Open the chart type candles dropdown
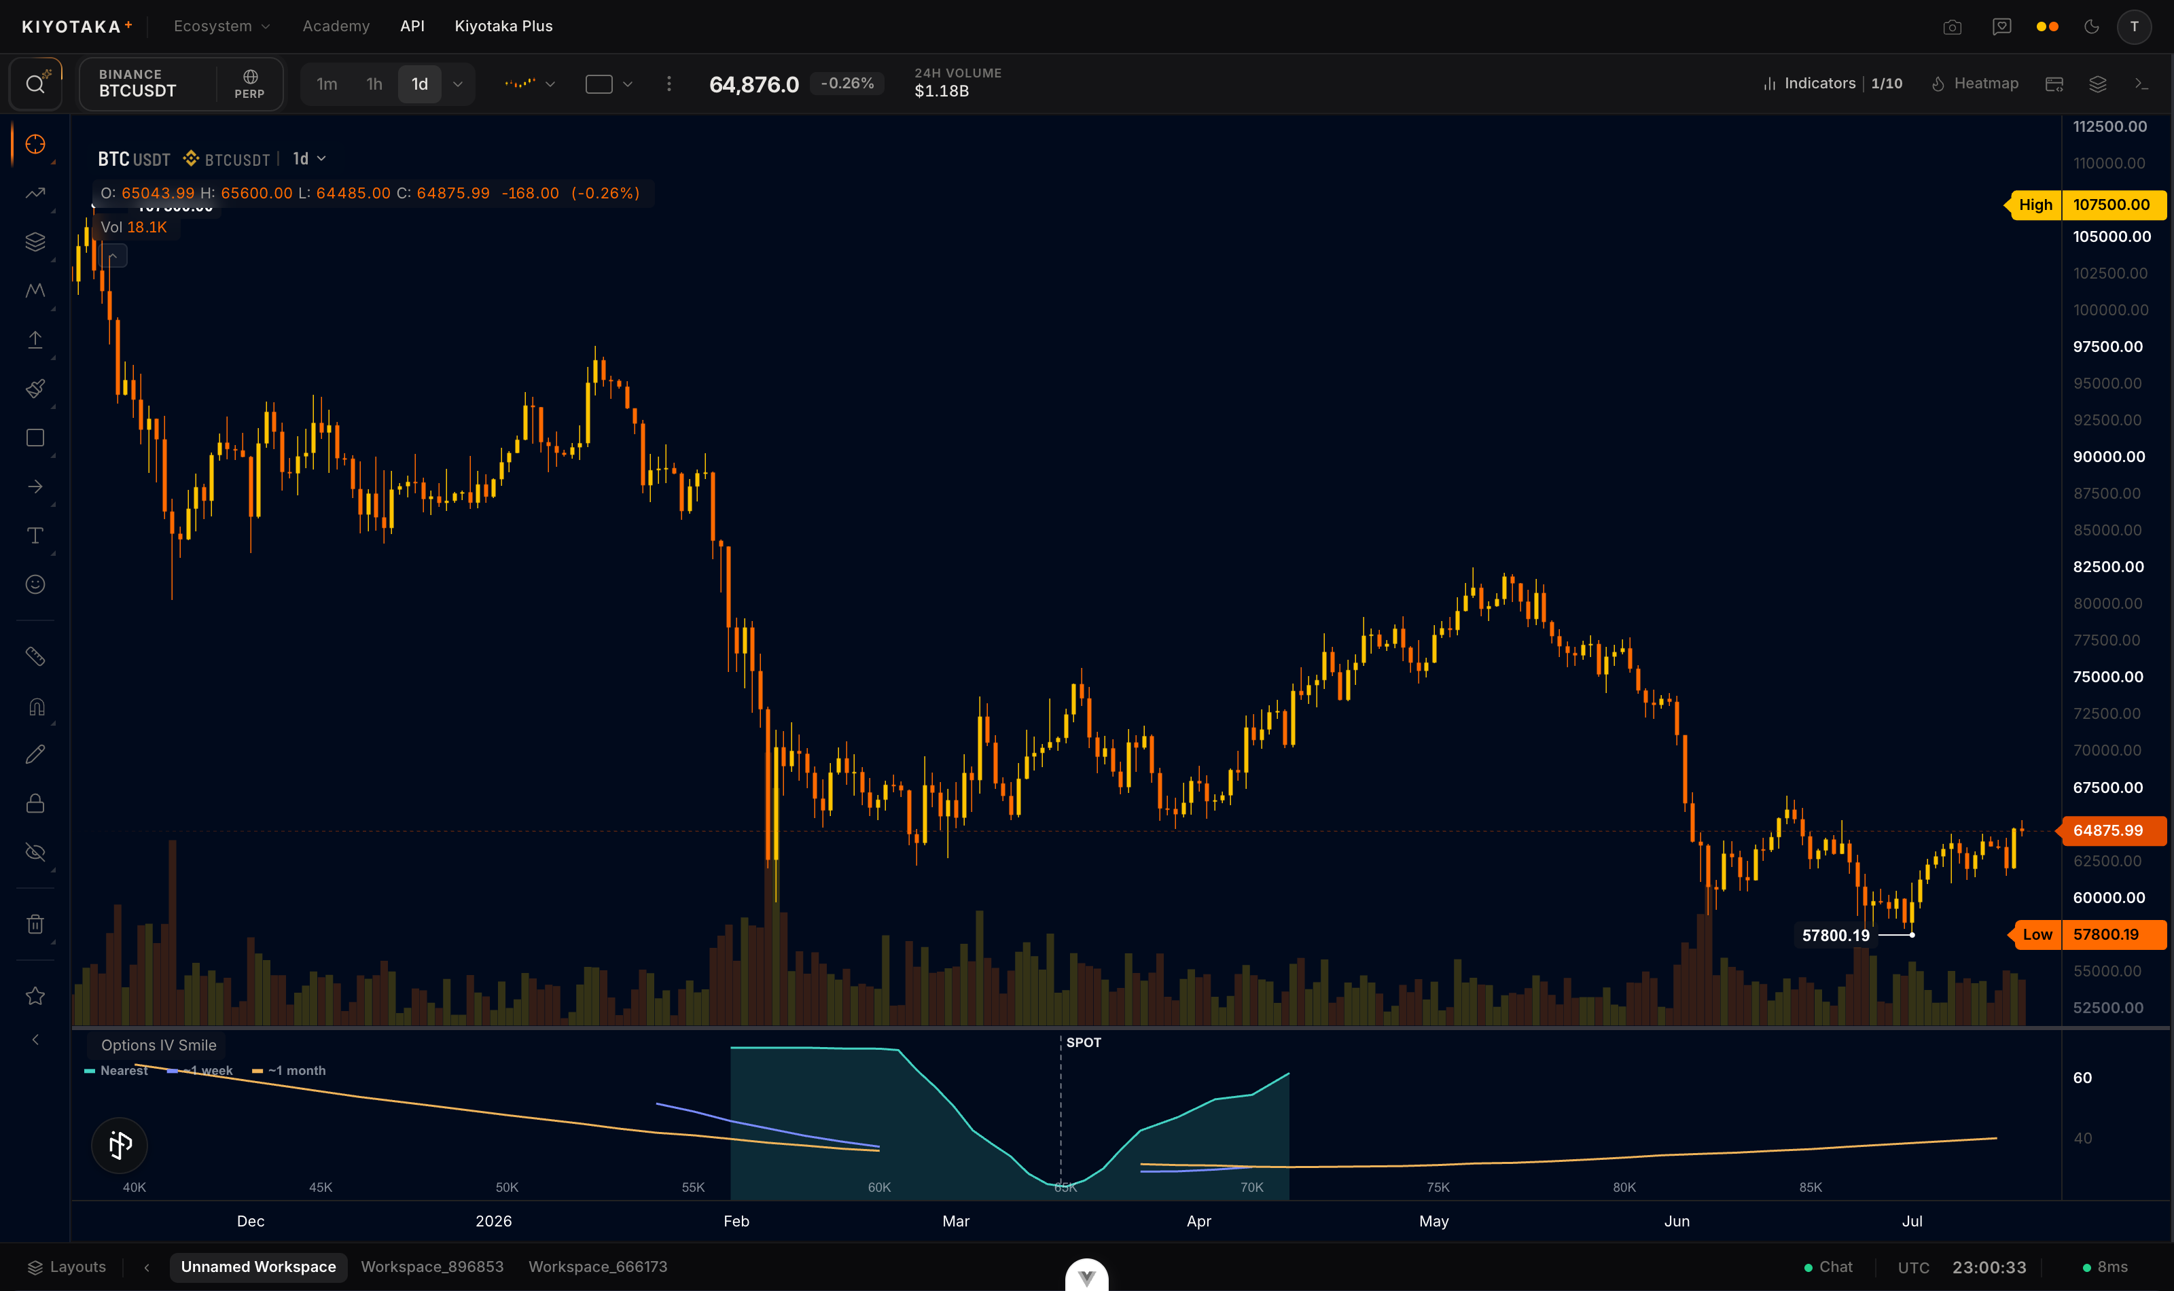The height and width of the screenshot is (1291, 2174). [x=530, y=84]
